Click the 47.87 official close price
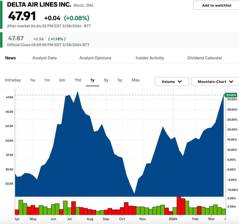This screenshot has width=239, height=224. tap(16, 38)
